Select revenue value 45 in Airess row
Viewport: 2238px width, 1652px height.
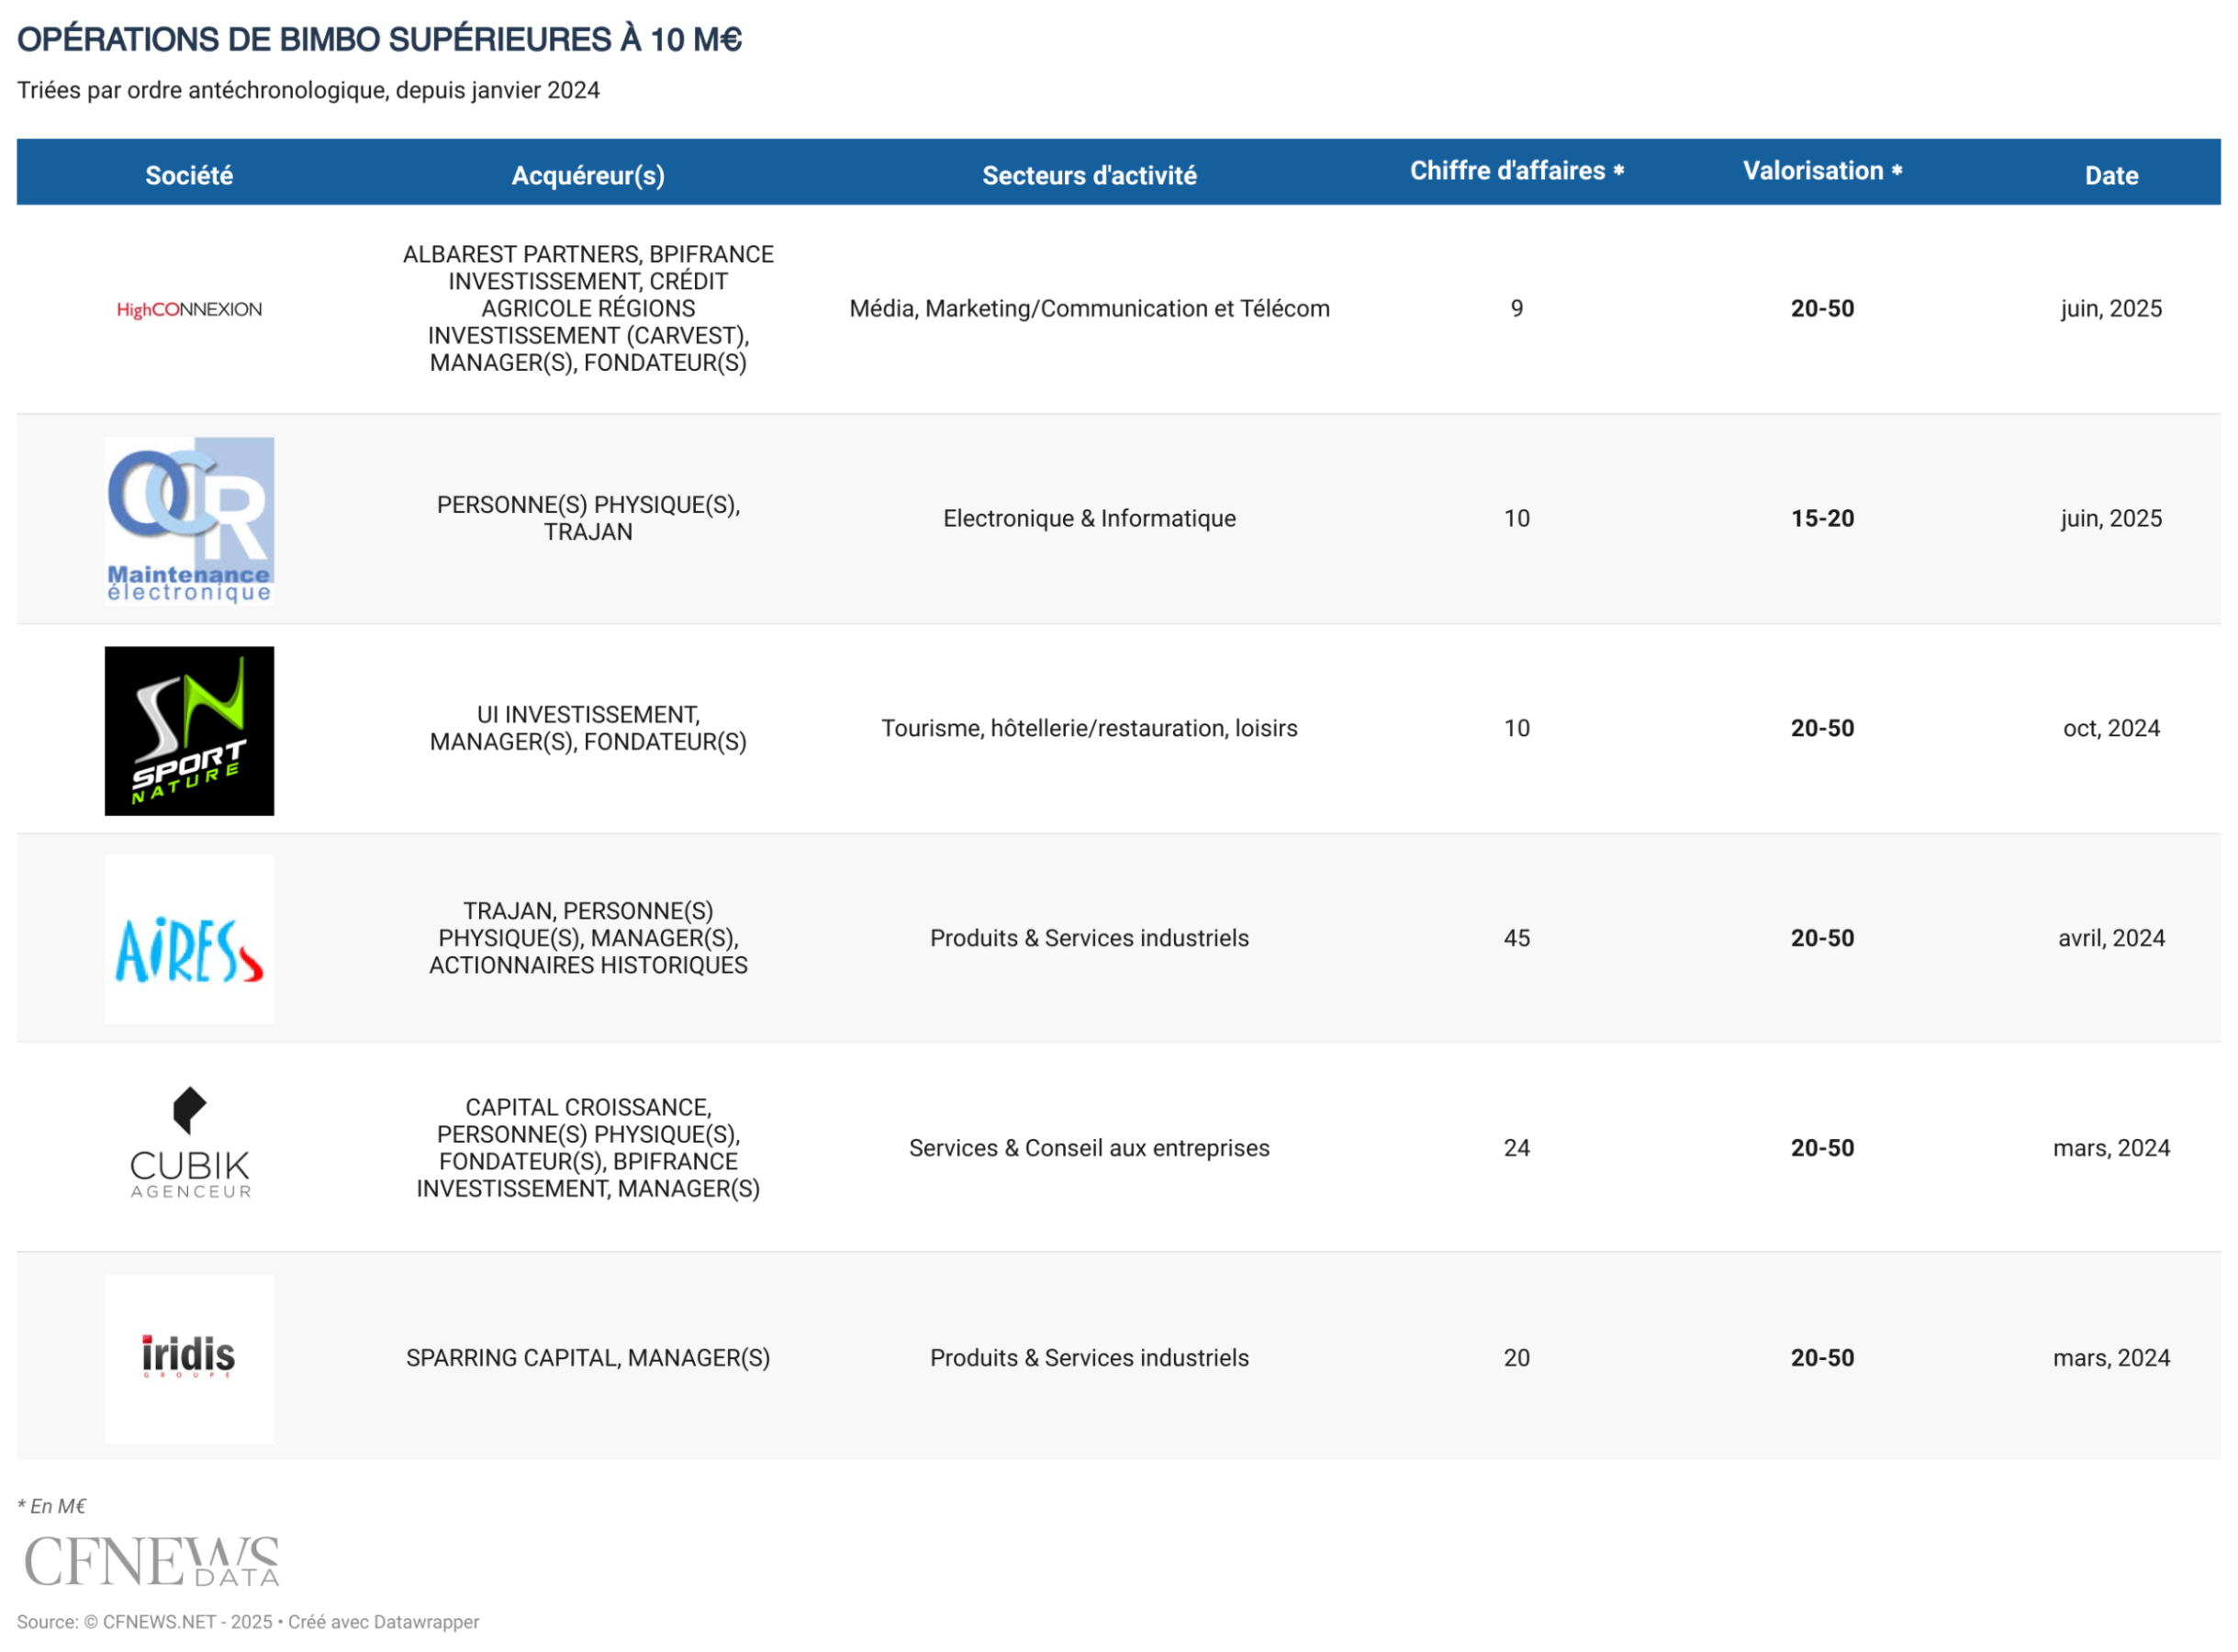[1516, 938]
